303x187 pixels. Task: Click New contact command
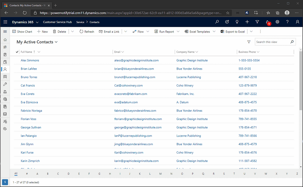tap(42, 32)
